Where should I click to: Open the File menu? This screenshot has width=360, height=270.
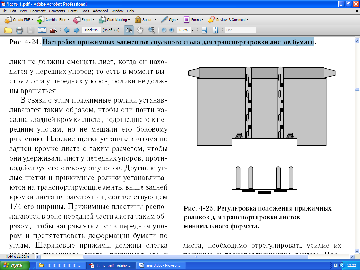coord(4,11)
